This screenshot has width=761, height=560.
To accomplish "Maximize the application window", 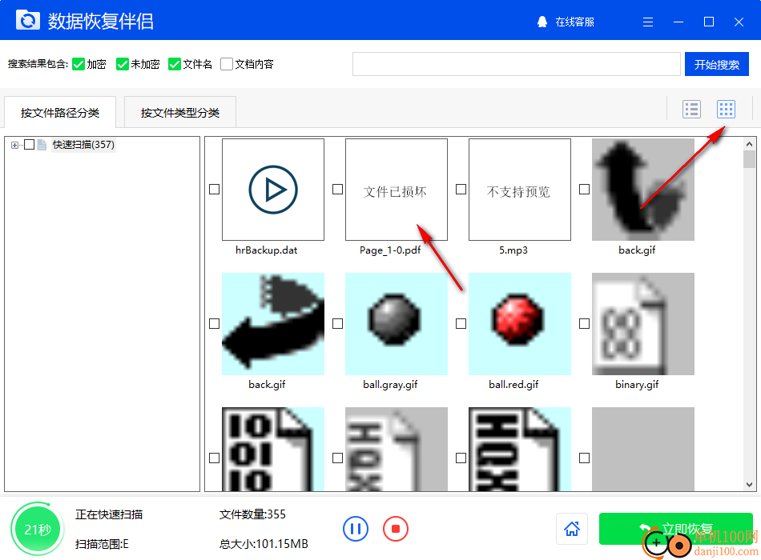I will pyautogui.click(x=709, y=22).
